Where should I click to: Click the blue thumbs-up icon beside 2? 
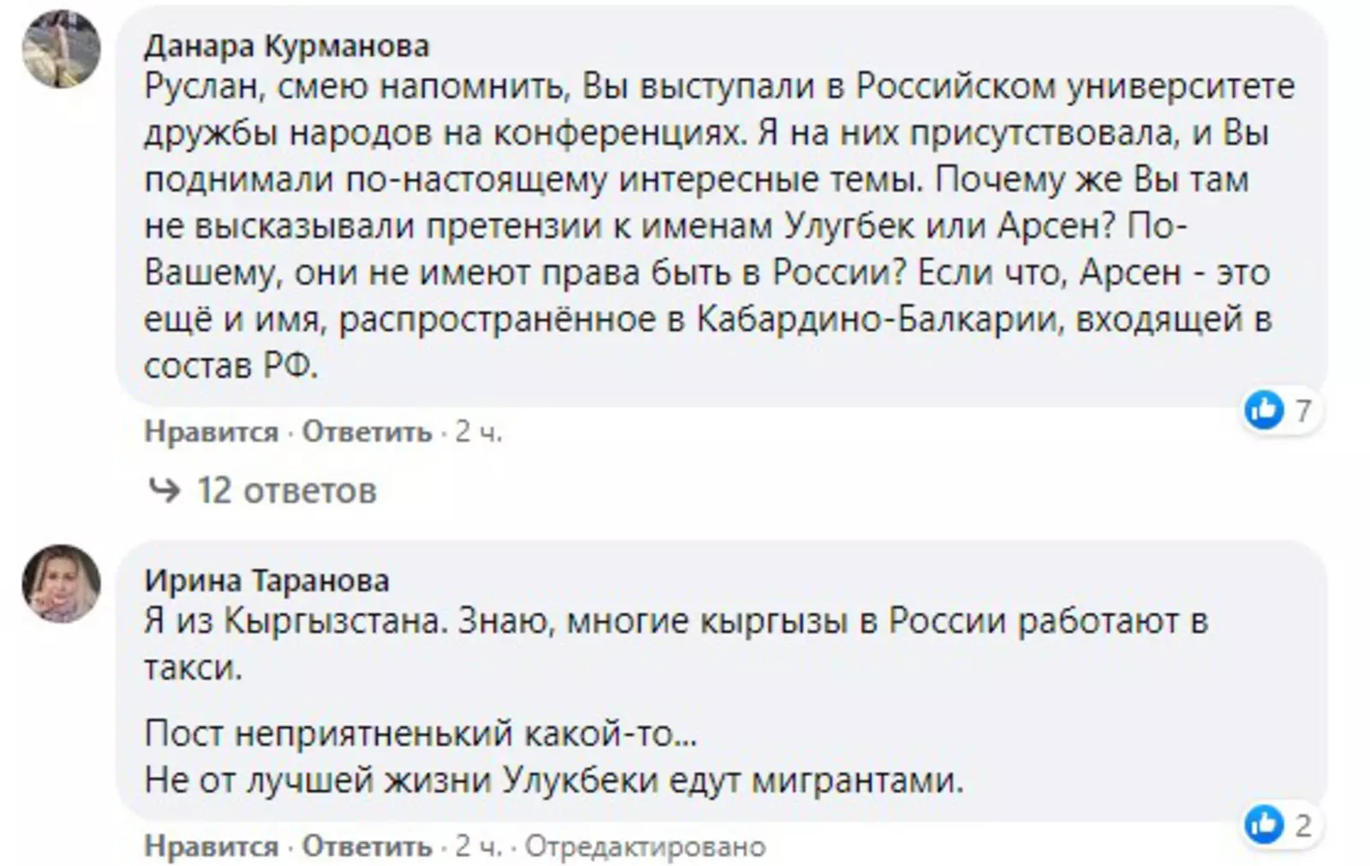pyautogui.click(x=1264, y=825)
